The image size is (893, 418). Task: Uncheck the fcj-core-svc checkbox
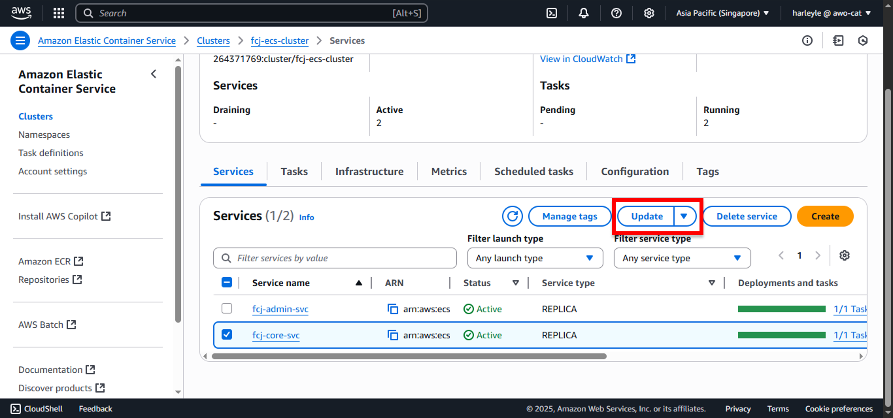pyautogui.click(x=227, y=334)
